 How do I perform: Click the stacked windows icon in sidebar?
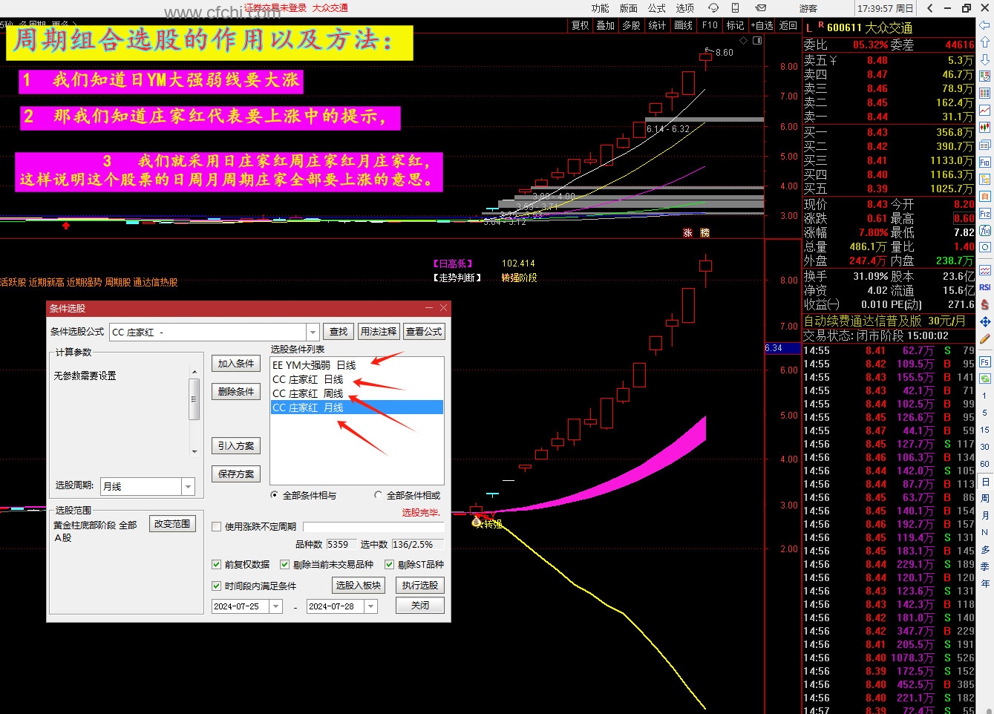[985, 145]
